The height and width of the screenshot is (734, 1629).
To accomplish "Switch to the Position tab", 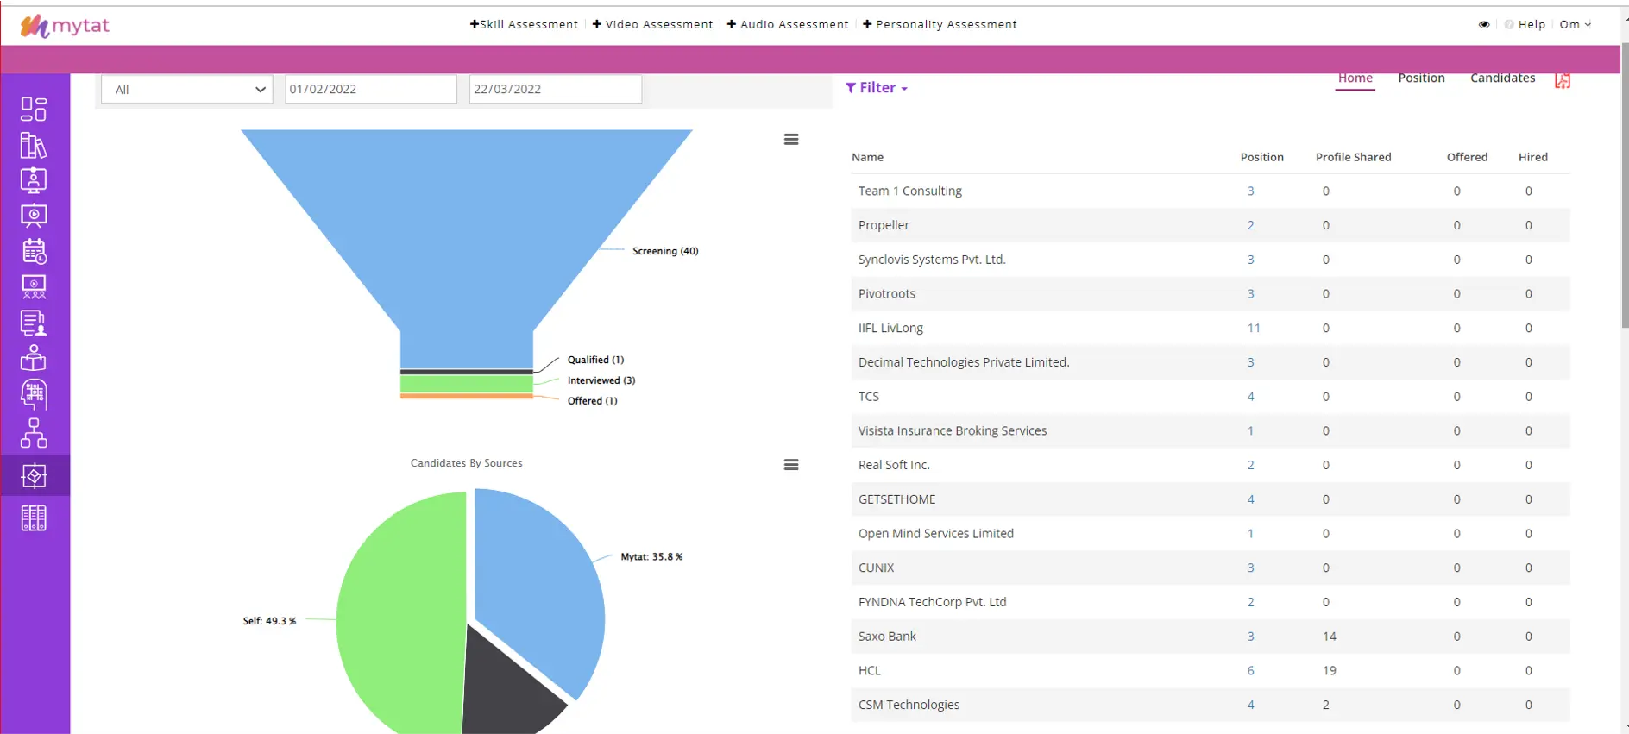I will (x=1420, y=78).
